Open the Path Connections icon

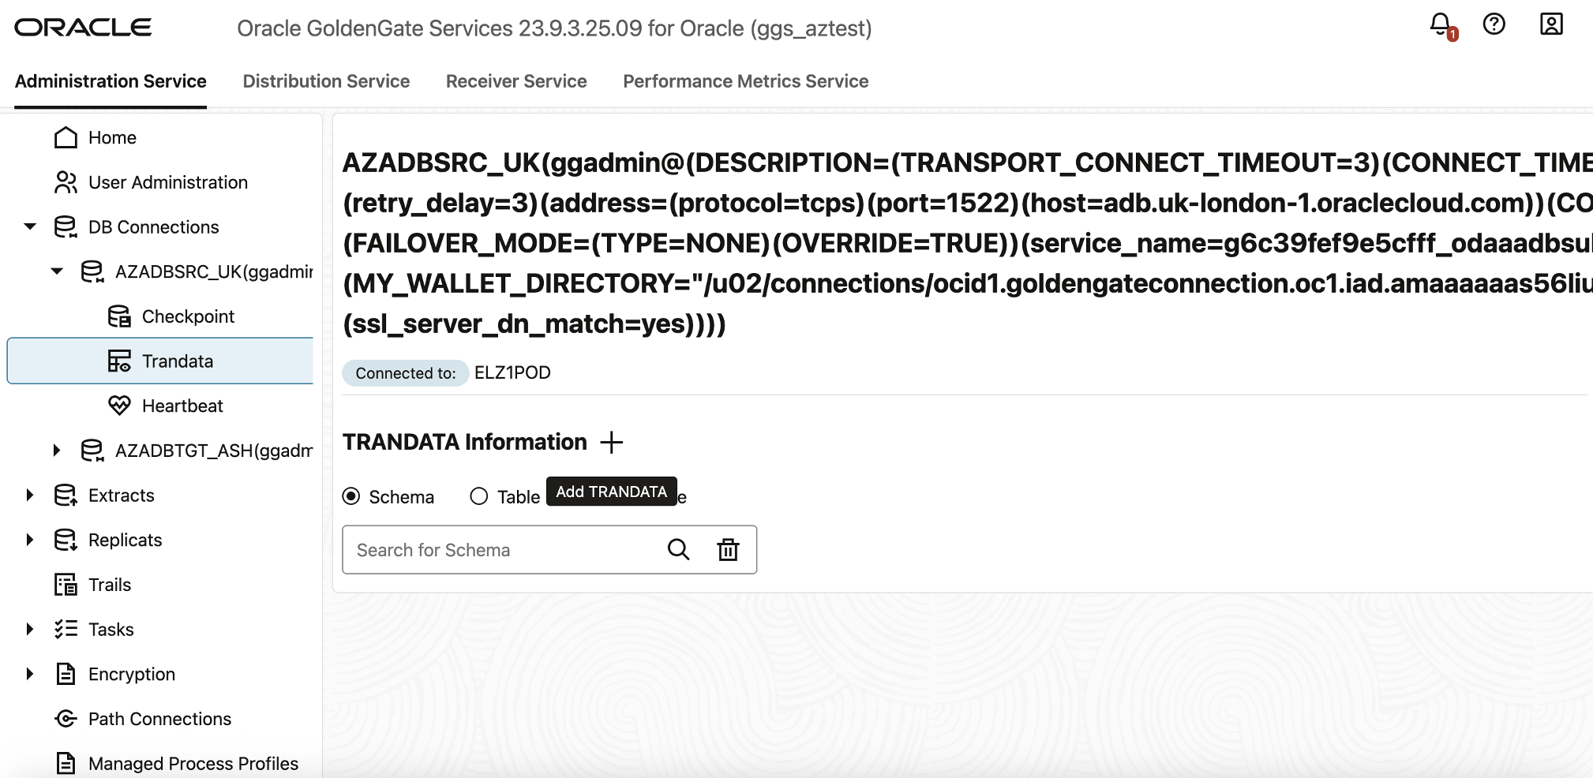point(66,719)
